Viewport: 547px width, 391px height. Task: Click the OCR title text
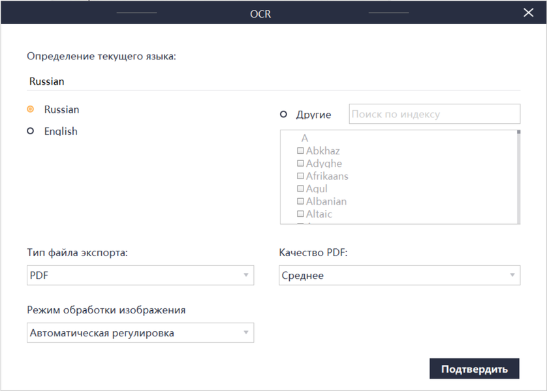(x=260, y=14)
